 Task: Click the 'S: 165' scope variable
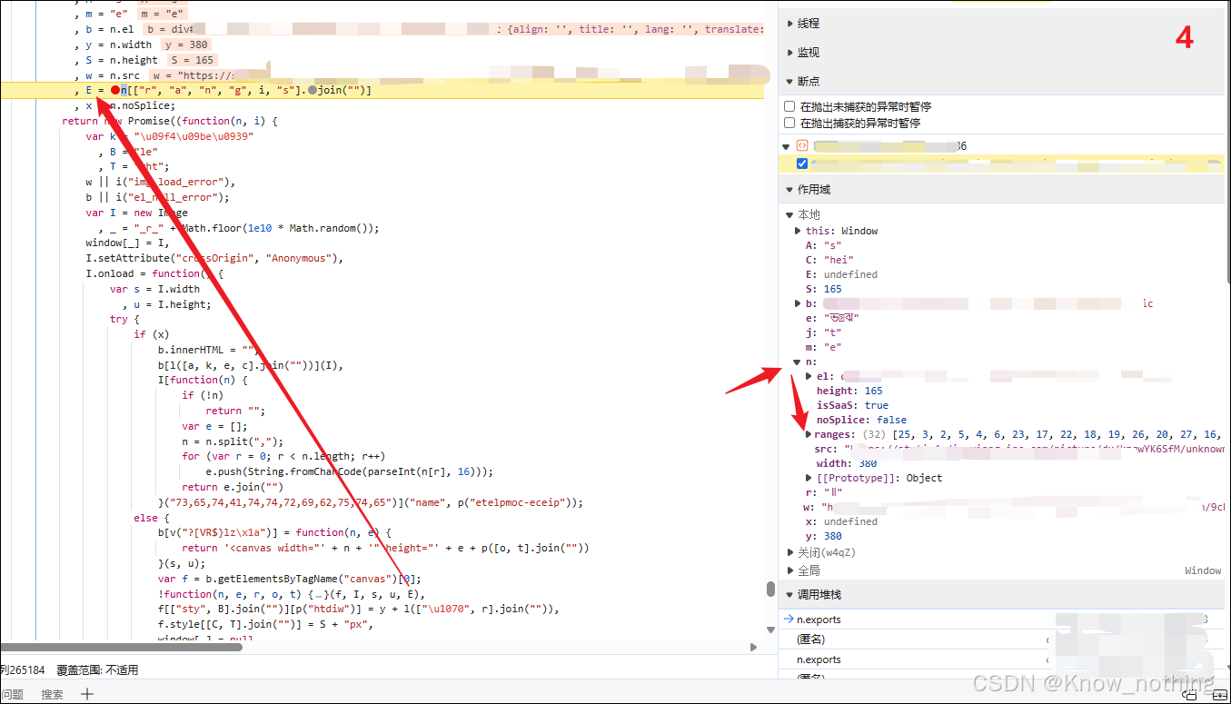(823, 289)
